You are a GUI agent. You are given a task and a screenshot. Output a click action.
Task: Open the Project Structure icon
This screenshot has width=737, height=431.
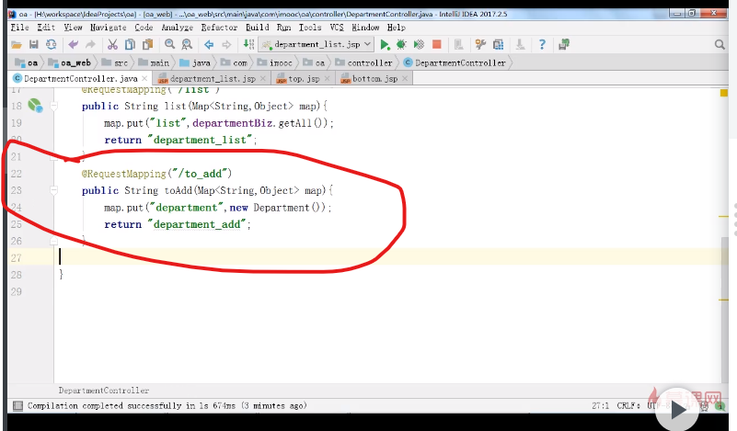pyautogui.click(x=498, y=45)
